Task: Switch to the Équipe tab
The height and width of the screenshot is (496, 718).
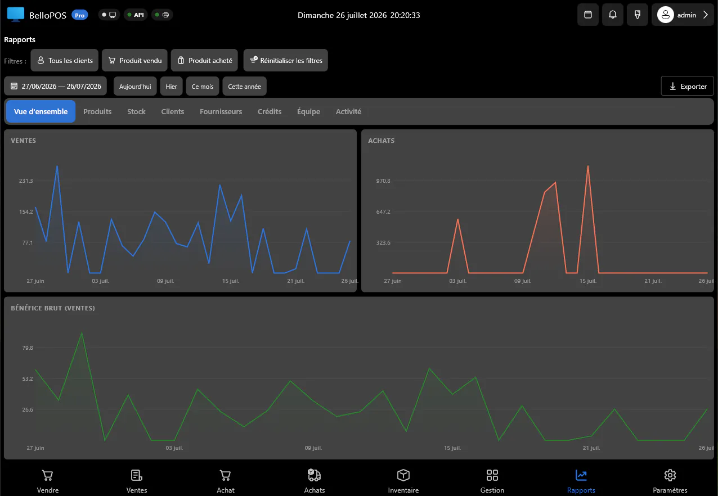Action: click(x=308, y=111)
